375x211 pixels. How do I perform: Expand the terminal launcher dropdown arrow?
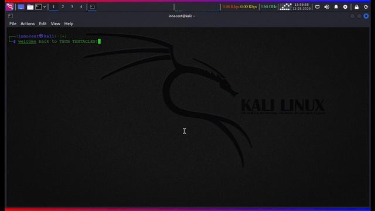click(x=45, y=7)
